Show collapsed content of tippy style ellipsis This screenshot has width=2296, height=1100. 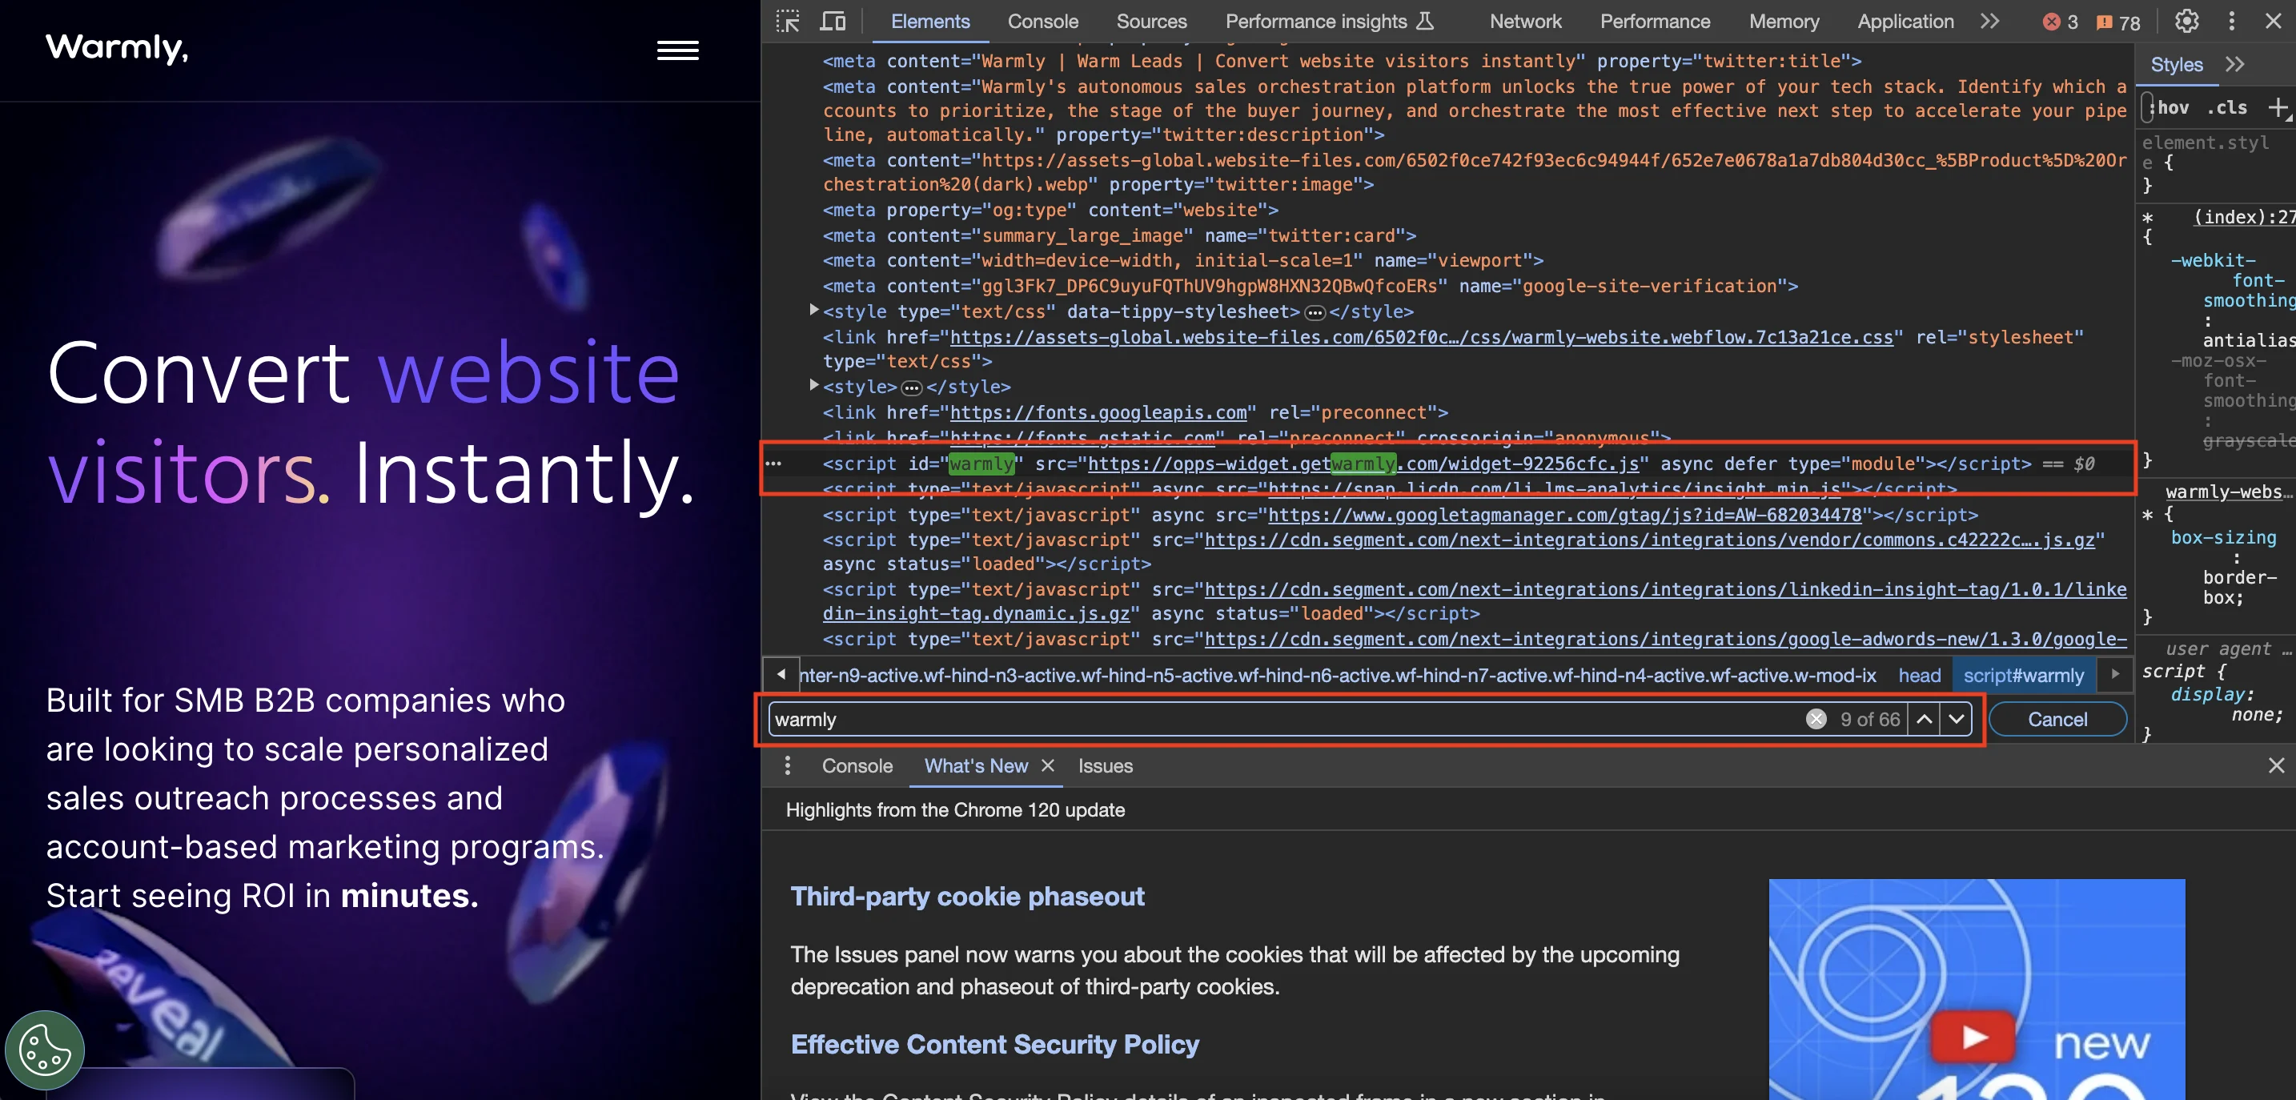(1315, 313)
